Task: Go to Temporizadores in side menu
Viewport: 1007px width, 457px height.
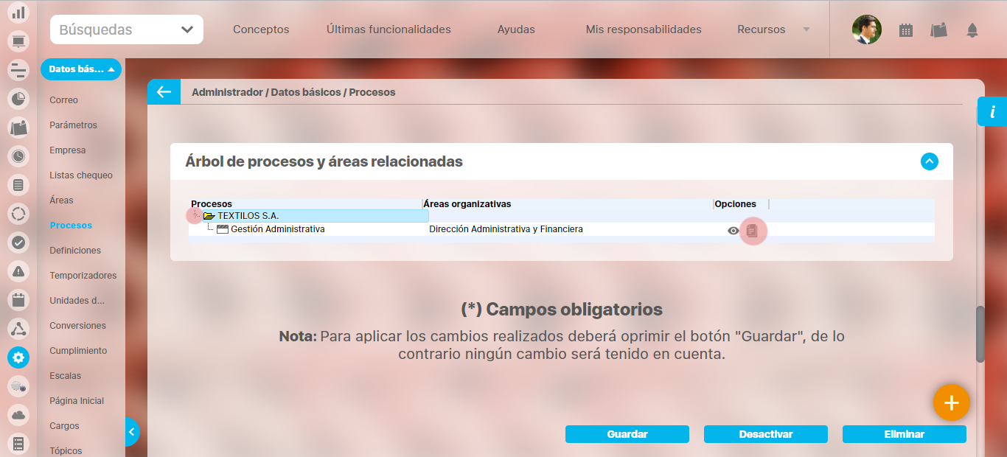Action: pyautogui.click(x=83, y=276)
